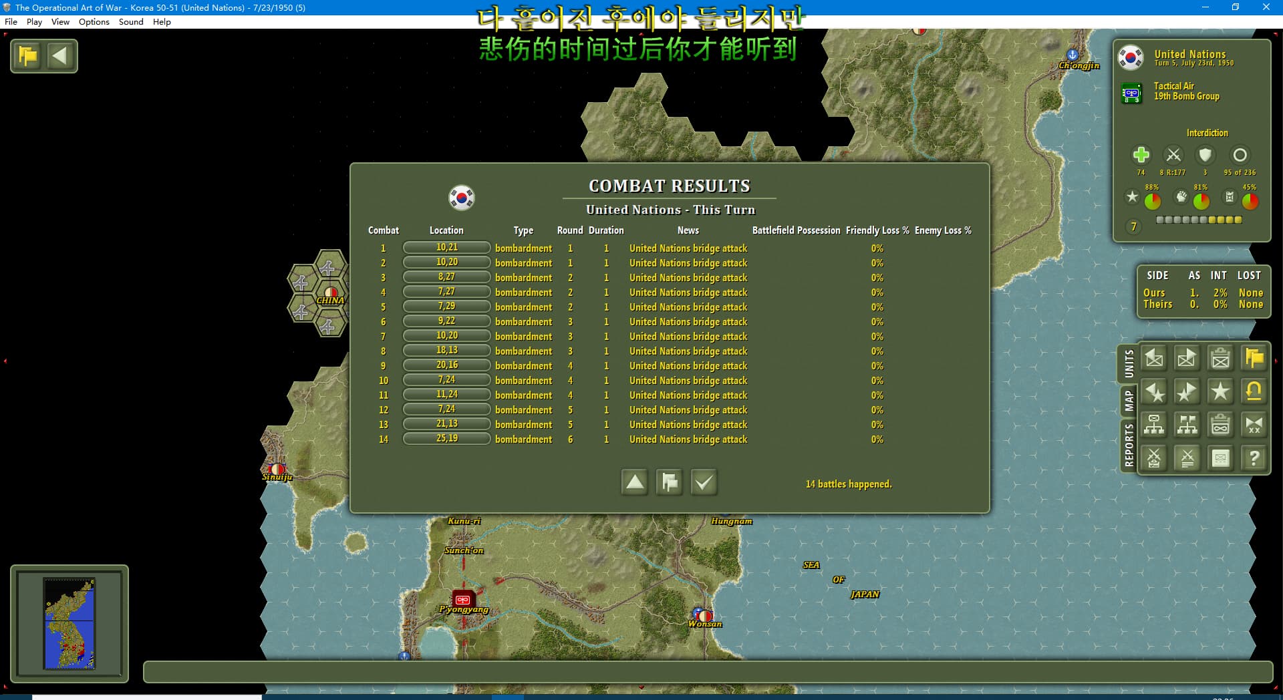
Task: Open the Play menu
Action: coord(34,21)
